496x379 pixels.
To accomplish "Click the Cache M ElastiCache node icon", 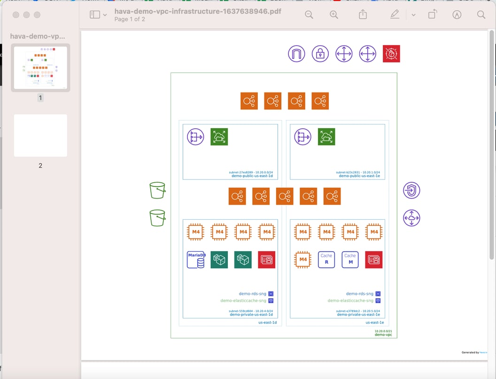I will tap(350, 259).
